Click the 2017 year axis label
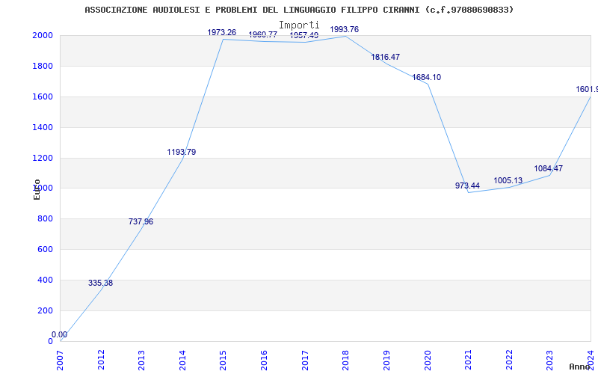This screenshot has width=598, height=374. click(305, 361)
